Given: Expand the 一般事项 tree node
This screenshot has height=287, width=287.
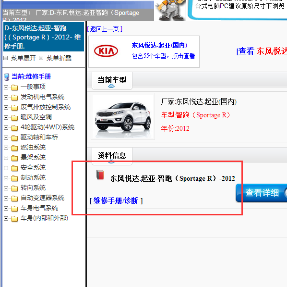Looking at the screenshot, I should pos(6,87).
